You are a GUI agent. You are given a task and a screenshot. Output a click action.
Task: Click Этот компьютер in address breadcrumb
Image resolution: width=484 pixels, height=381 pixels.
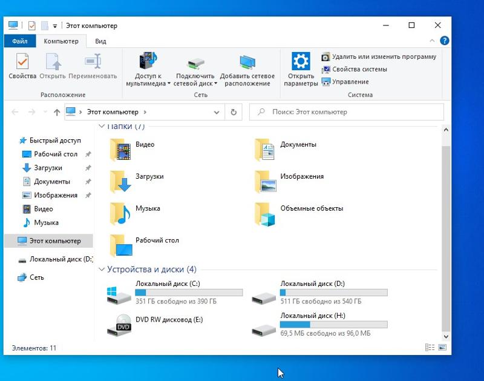[113, 112]
